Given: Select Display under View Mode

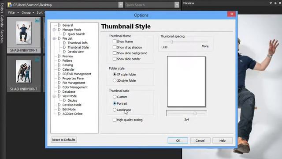Looking at the screenshot, I should [72, 100].
